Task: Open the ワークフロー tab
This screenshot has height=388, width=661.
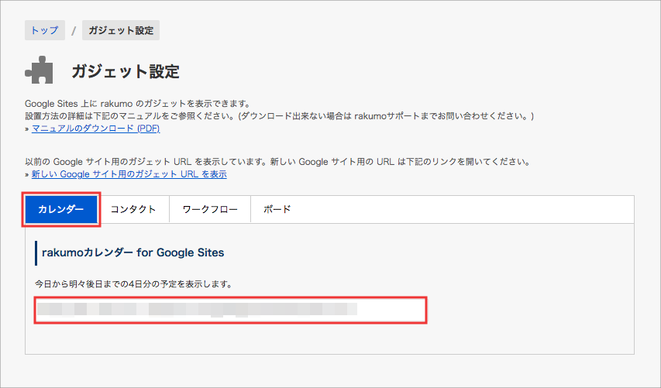Action: click(210, 209)
